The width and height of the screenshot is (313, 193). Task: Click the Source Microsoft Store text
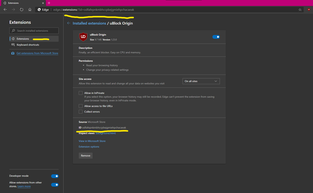(92, 122)
